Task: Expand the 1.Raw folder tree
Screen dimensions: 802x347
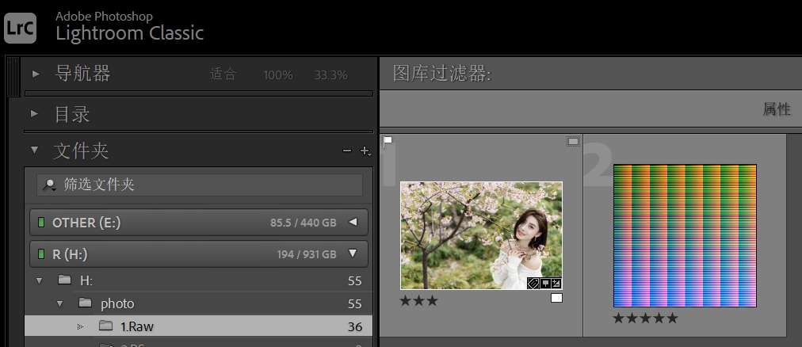Action: click(80, 326)
